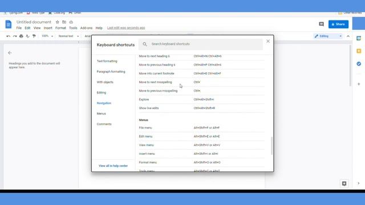This screenshot has height=205, width=365.
Task: Click the Explore shortcut row
Action: [201, 100]
